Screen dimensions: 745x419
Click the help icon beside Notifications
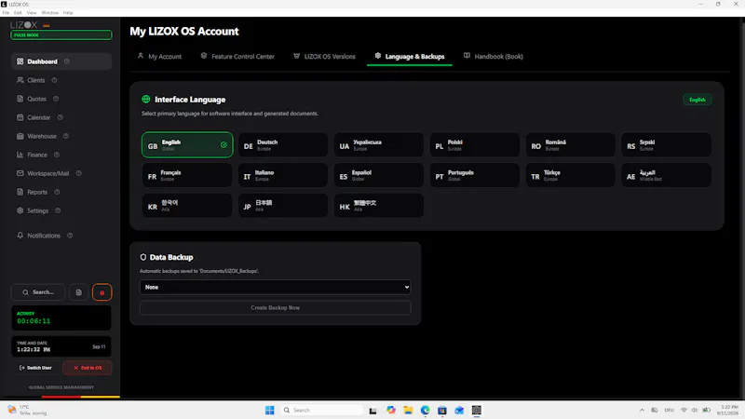(70, 236)
